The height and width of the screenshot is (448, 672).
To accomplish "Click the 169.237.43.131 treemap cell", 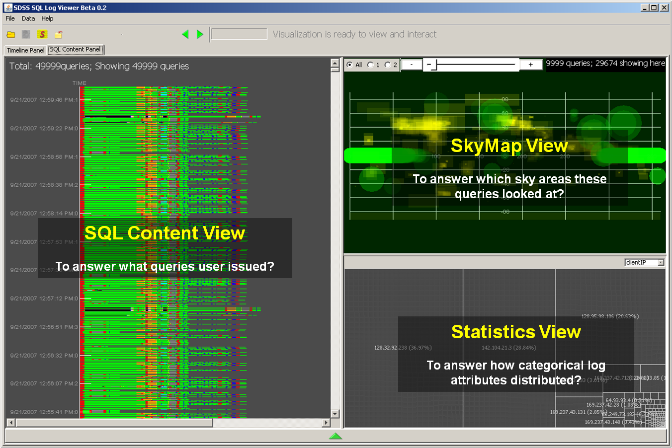I will coord(579,412).
